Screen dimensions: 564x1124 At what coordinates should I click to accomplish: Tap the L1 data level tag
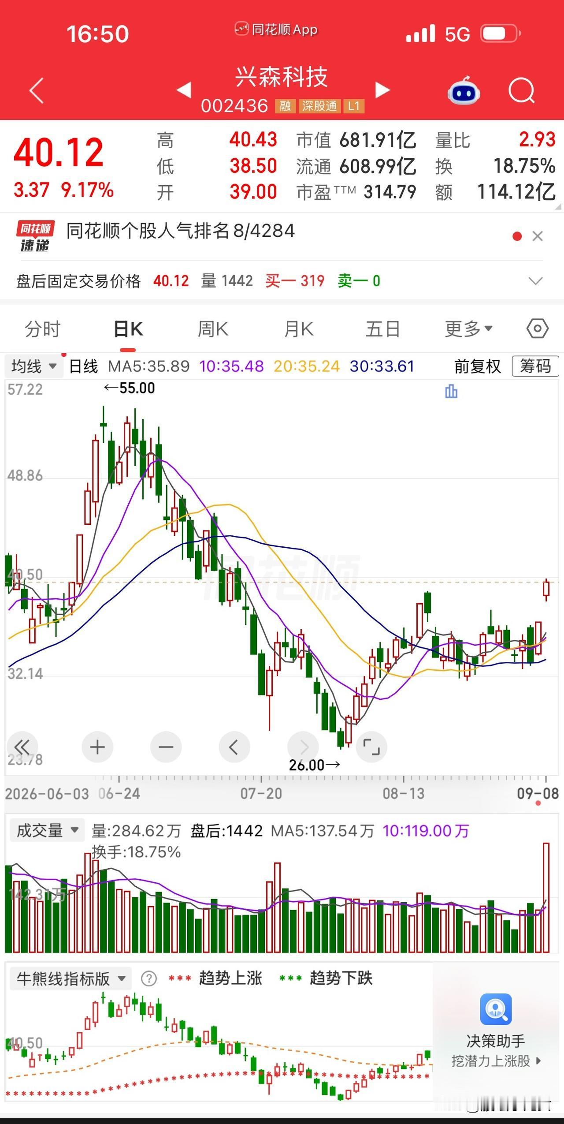tap(354, 106)
